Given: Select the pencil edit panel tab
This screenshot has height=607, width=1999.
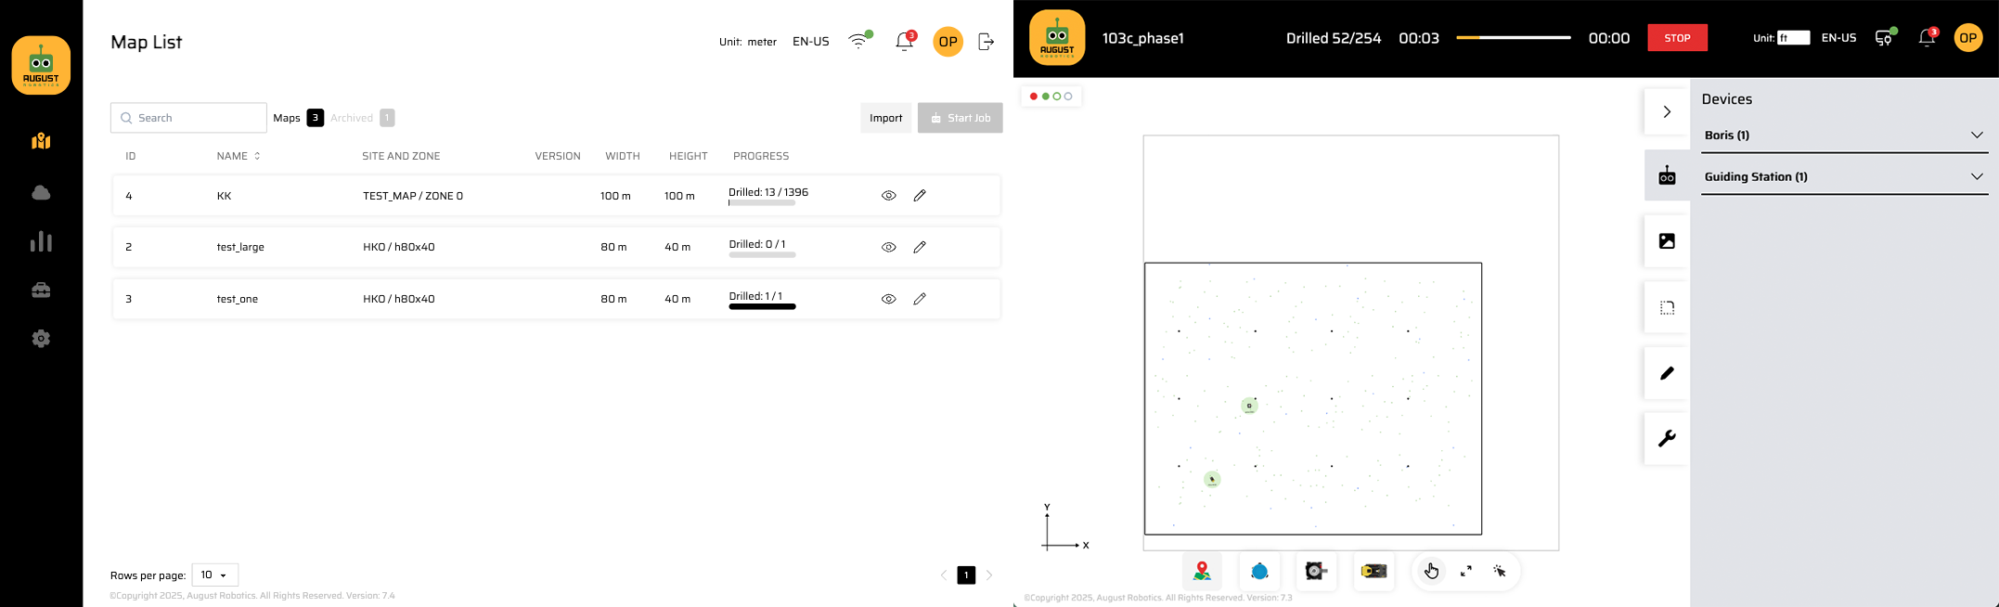Looking at the screenshot, I should click(1667, 373).
